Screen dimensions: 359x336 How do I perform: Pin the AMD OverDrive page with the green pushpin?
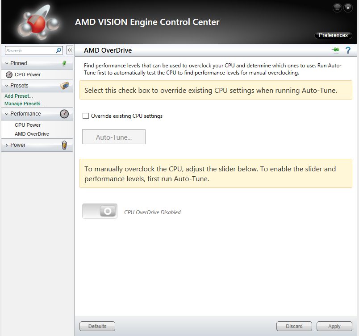tap(336, 50)
